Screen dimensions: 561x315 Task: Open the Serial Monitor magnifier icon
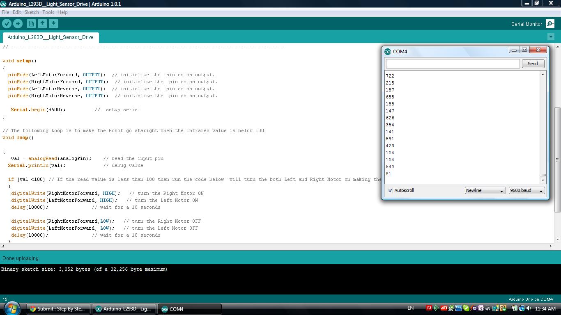550,24
